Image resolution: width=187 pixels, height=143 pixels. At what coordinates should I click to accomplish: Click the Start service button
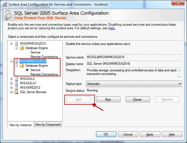[x=79, y=99]
